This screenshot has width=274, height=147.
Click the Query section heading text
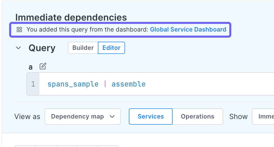point(42,48)
